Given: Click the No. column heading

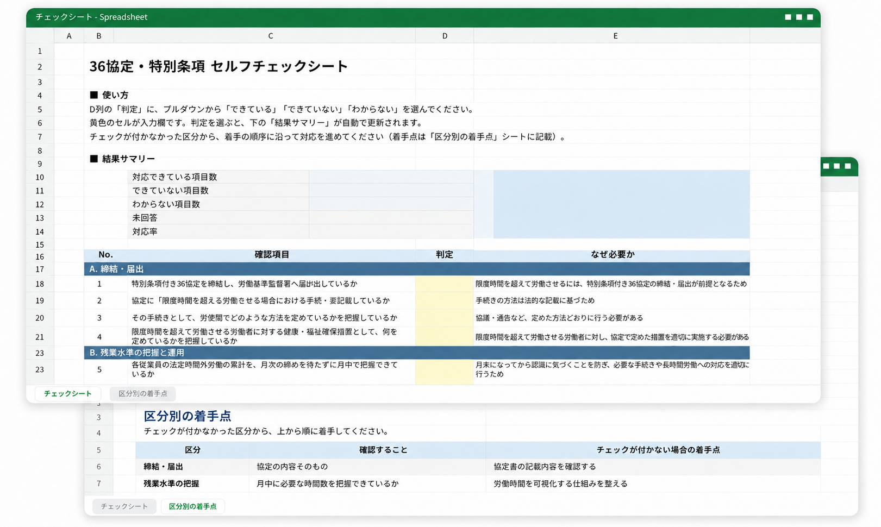Looking at the screenshot, I should [x=105, y=254].
